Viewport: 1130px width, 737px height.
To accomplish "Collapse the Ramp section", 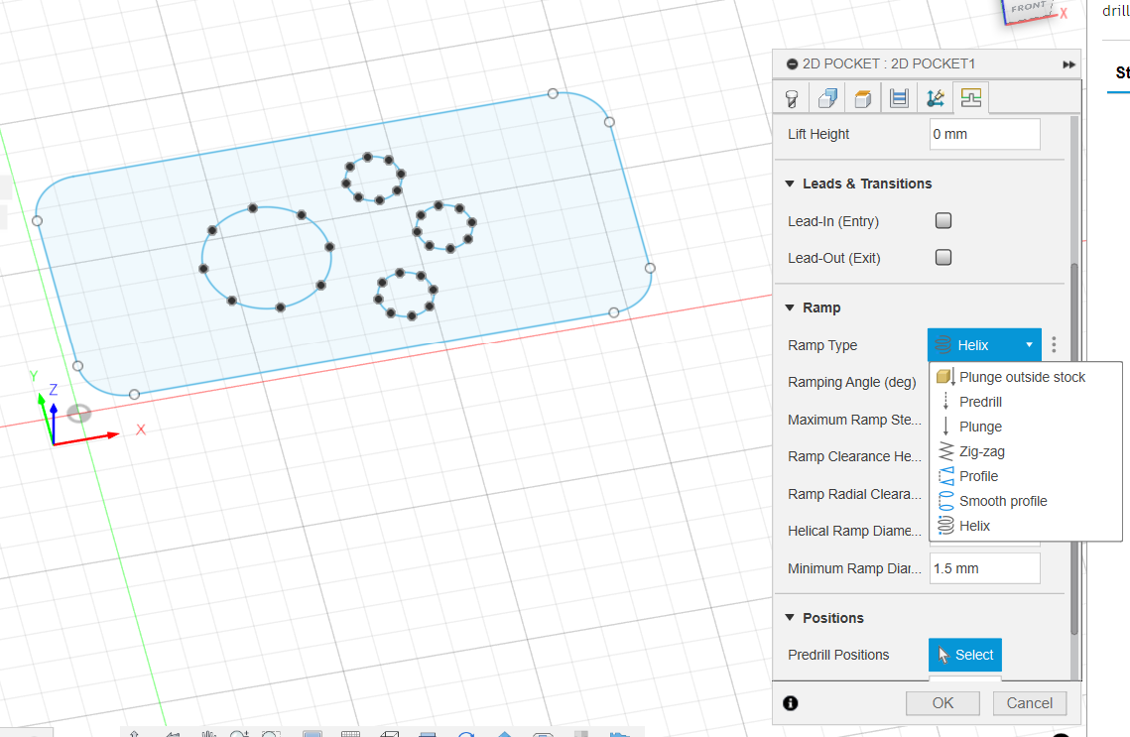I will coord(789,307).
